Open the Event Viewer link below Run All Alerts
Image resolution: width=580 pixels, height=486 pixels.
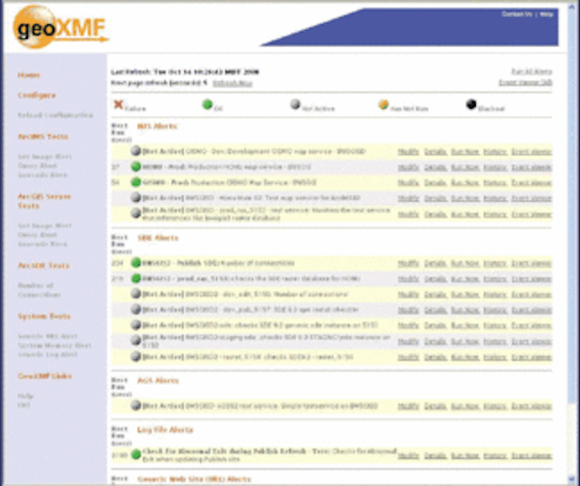tap(526, 83)
